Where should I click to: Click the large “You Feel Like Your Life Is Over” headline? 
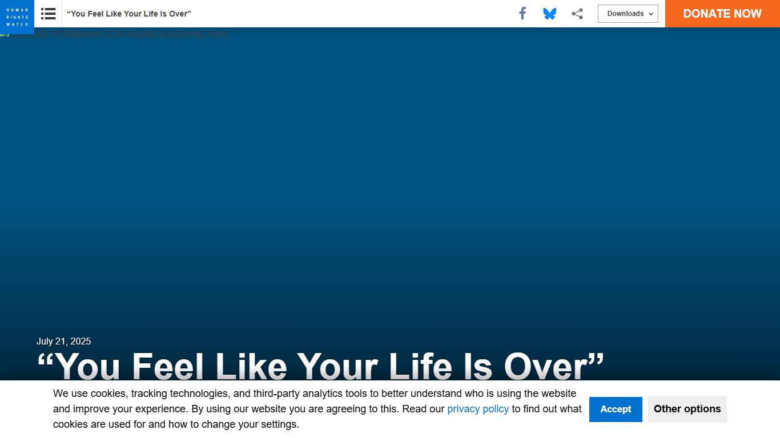coord(320,365)
